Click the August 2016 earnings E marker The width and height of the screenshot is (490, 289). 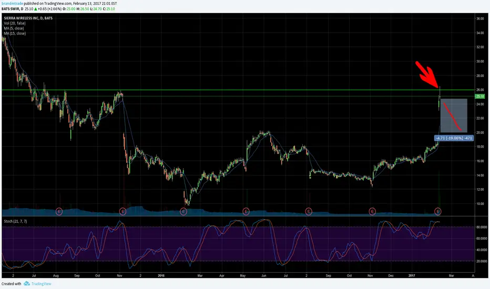point(309,212)
